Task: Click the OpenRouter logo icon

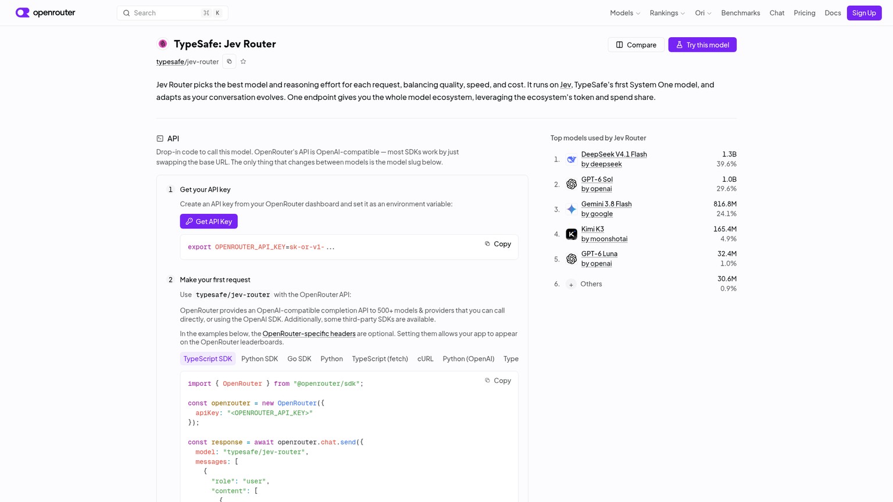Action: pos(23,13)
